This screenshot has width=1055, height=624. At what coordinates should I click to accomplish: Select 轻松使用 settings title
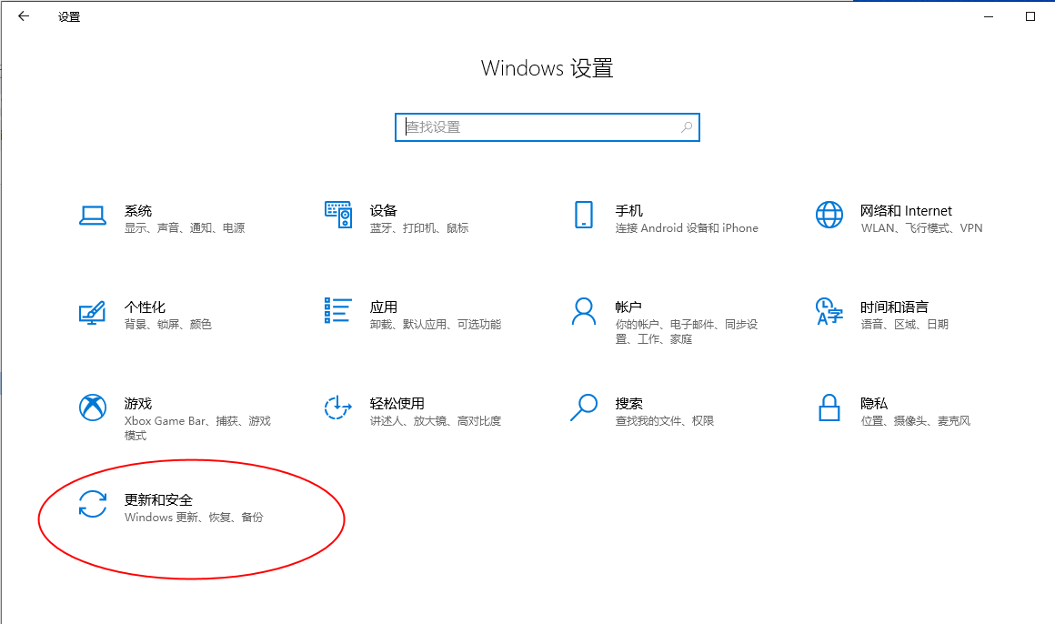(x=397, y=403)
